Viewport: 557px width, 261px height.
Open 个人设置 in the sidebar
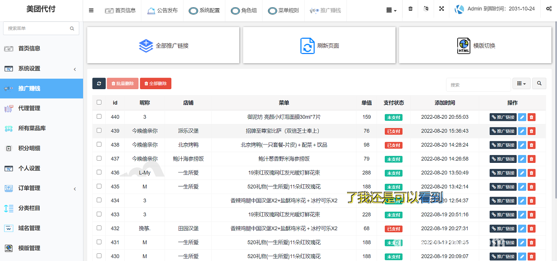coord(42,168)
